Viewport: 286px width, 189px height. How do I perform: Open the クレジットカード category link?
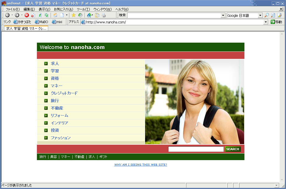click(x=64, y=93)
